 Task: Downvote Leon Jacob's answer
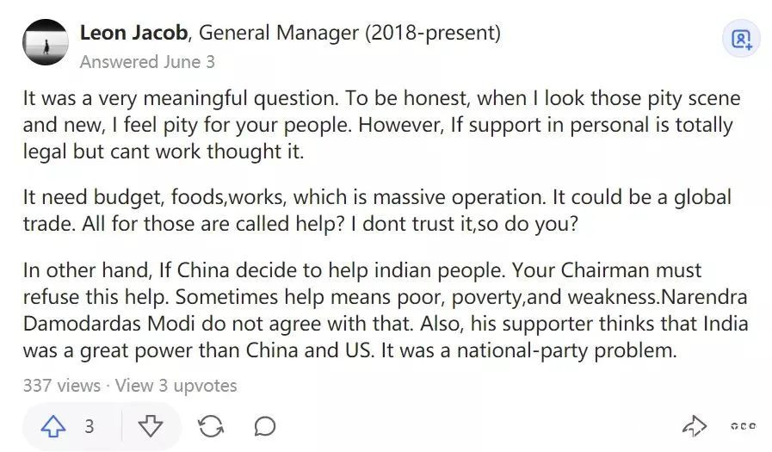pos(150,426)
